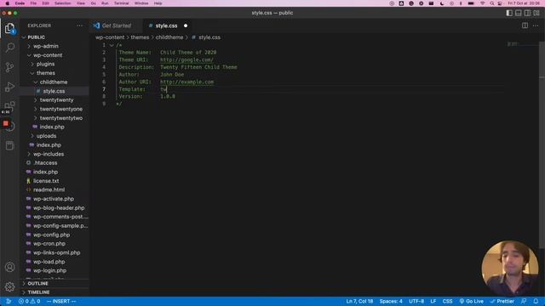Image resolution: width=545 pixels, height=306 pixels.
Task: Collapse the childtheme folder
Action: (54, 82)
